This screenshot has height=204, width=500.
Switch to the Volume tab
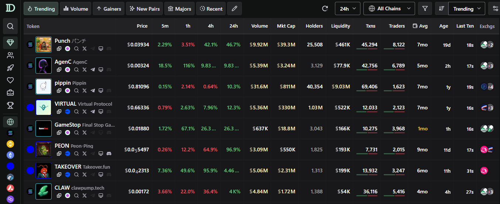point(76,8)
